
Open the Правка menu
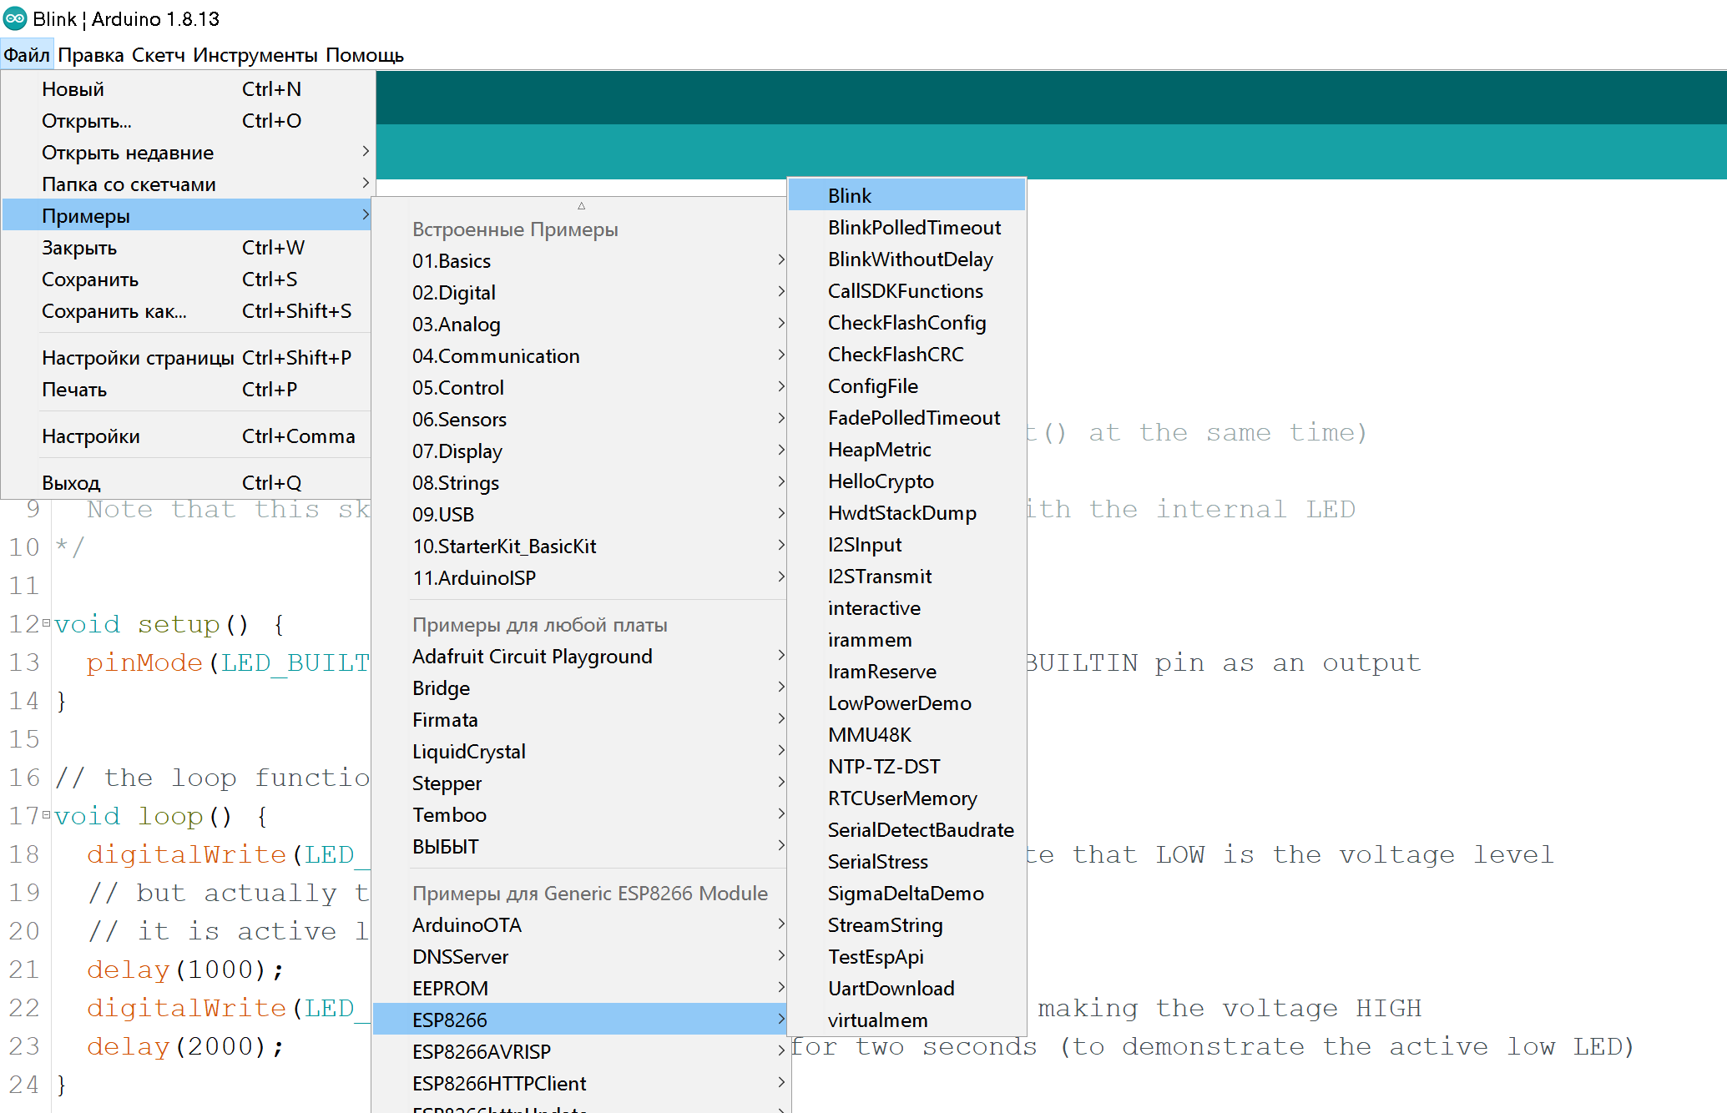click(91, 55)
